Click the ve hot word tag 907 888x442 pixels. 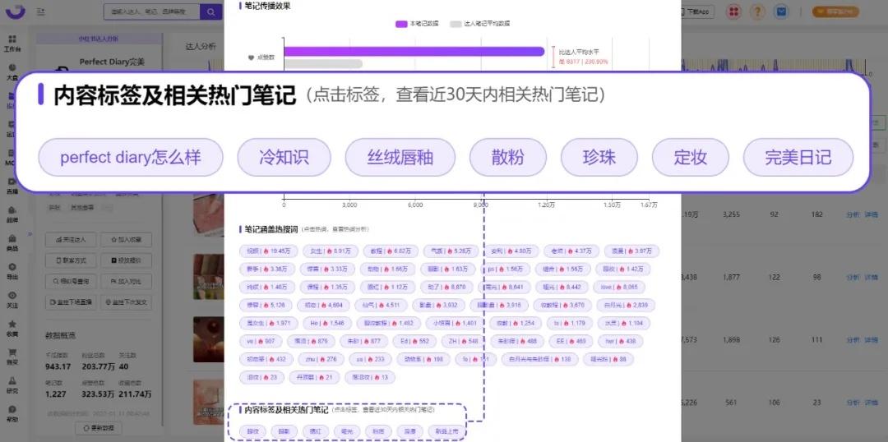tap(261, 341)
